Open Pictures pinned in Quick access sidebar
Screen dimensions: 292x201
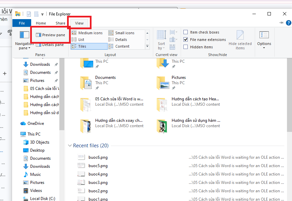[x=37, y=80]
